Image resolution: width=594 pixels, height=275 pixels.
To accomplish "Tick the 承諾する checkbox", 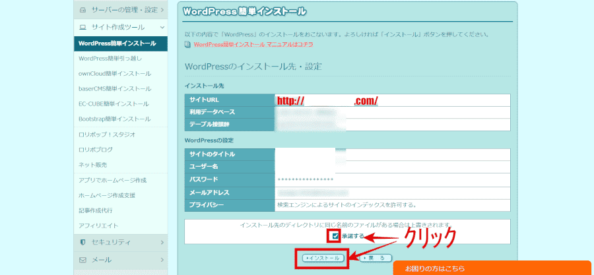I will click(x=335, y=236).
